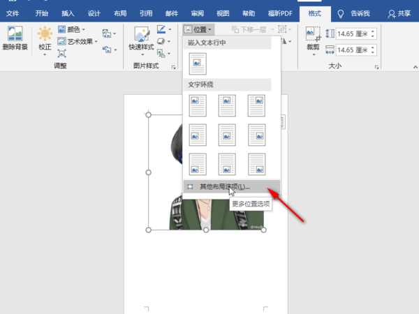Viewport: 419px width, 314px height.
Task: Click the Compress Pictures icon under 艺术效果
Action: coord(61,54)
